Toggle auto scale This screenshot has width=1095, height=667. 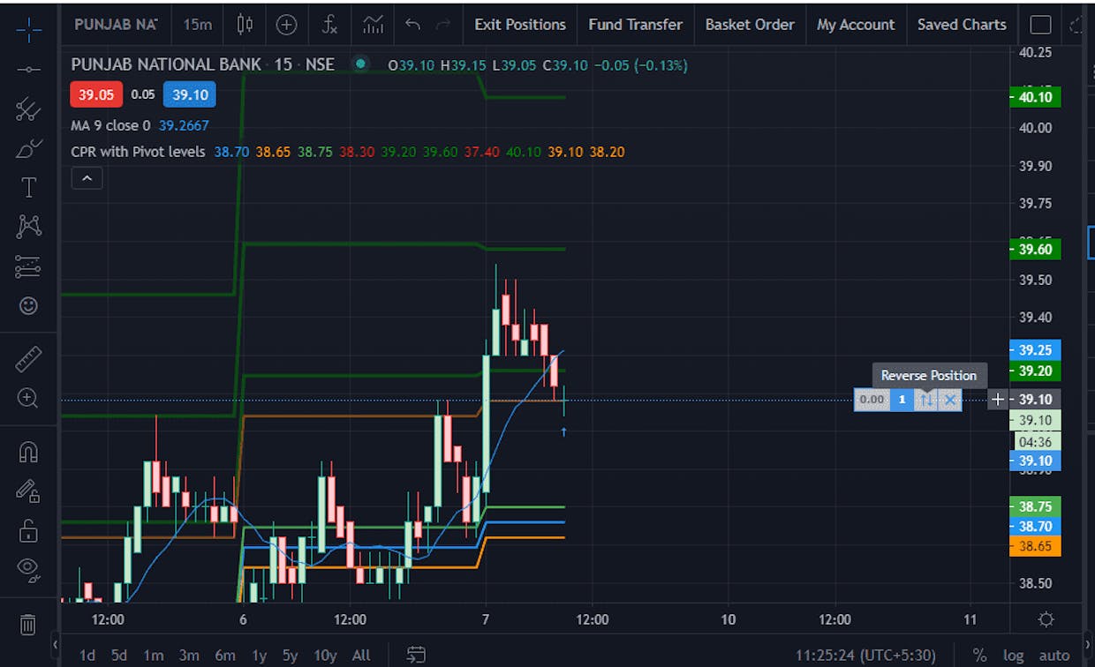coord(1054,656)
